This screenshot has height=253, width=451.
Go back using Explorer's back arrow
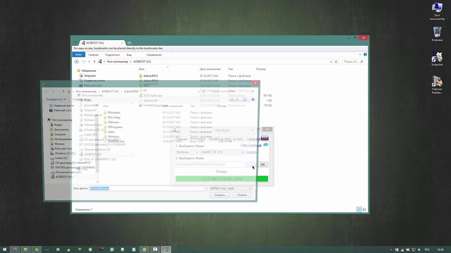pos(76,61)
